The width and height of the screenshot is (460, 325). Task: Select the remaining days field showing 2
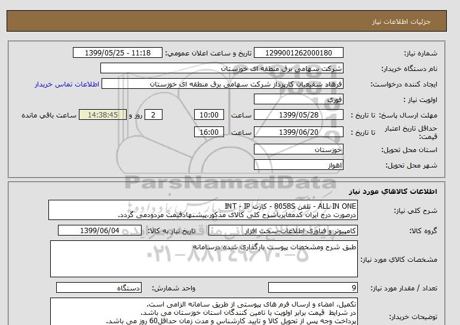pos(154,115)
